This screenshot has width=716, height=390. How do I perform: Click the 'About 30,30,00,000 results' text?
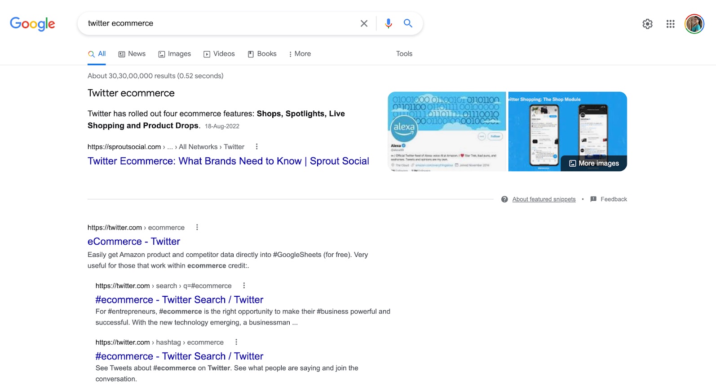(155, 76)
